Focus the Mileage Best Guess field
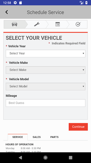 click(45, 103)
